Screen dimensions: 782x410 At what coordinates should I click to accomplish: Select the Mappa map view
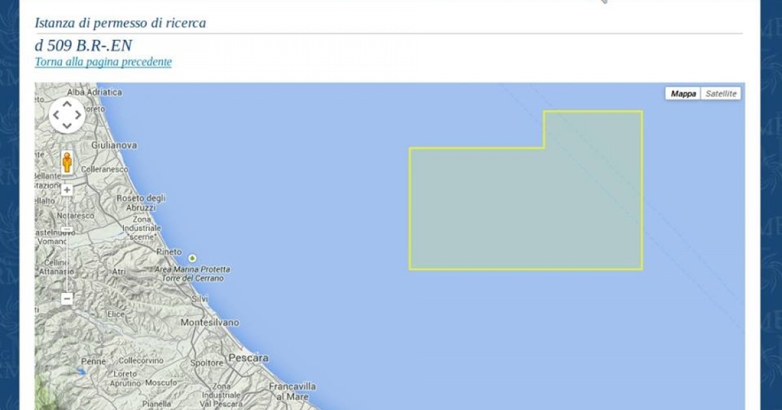(683, 94)
